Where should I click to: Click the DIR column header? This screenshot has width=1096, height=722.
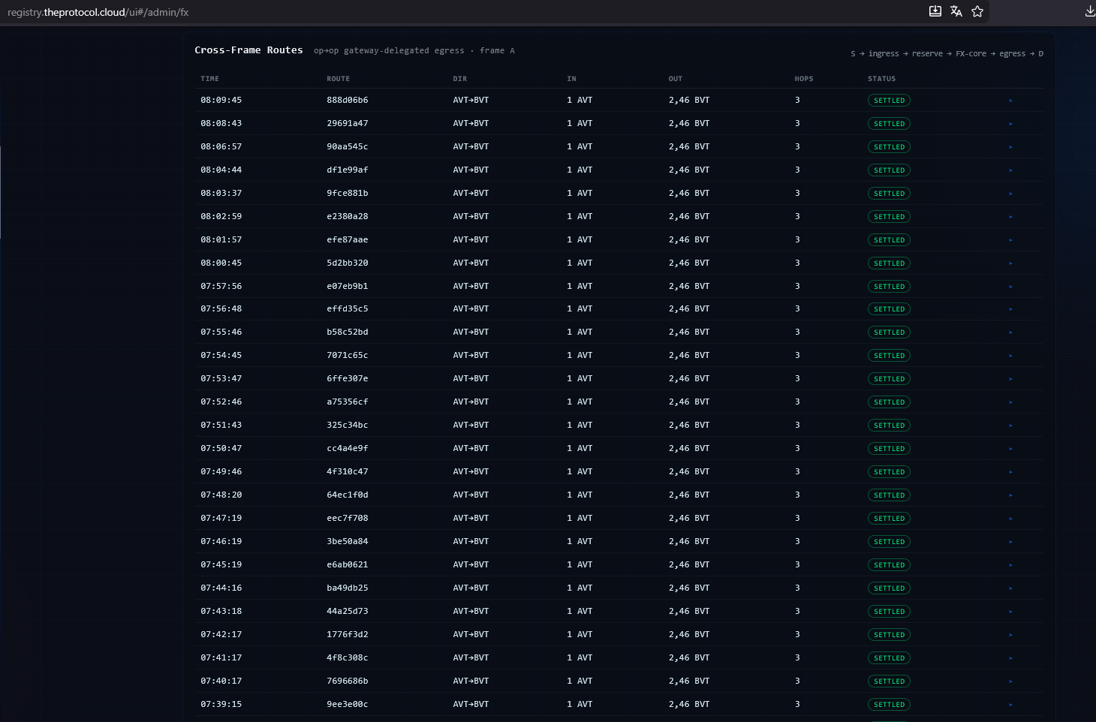tap(459, 79)
